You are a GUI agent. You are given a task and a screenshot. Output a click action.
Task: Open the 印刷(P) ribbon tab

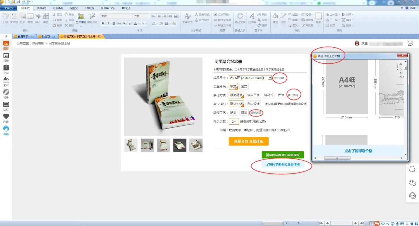[x=89, y=8]
